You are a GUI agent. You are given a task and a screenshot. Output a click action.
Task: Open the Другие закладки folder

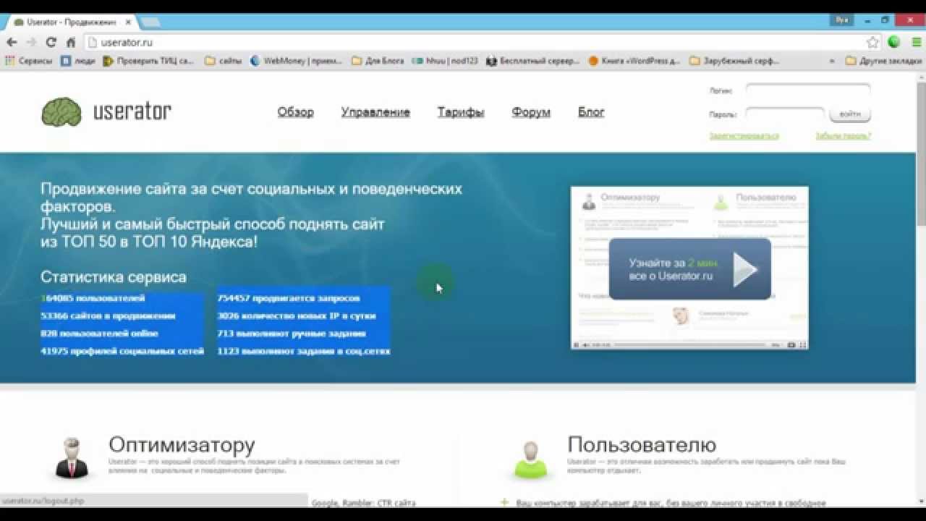tap(883, 62)
